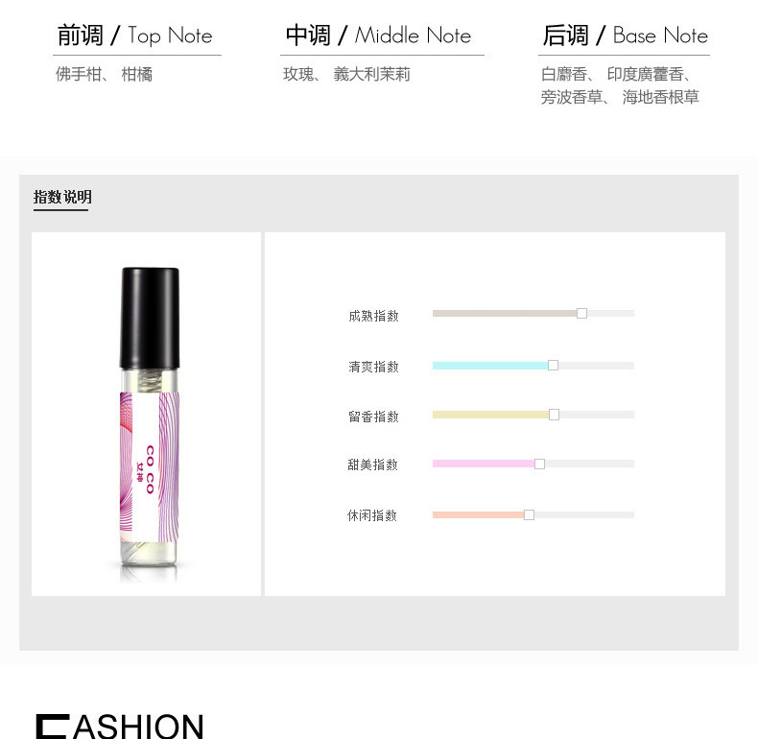The image size is (758, 739).
Task: Click the FASHION heading at the bottom
Action: tap(120, 726)
